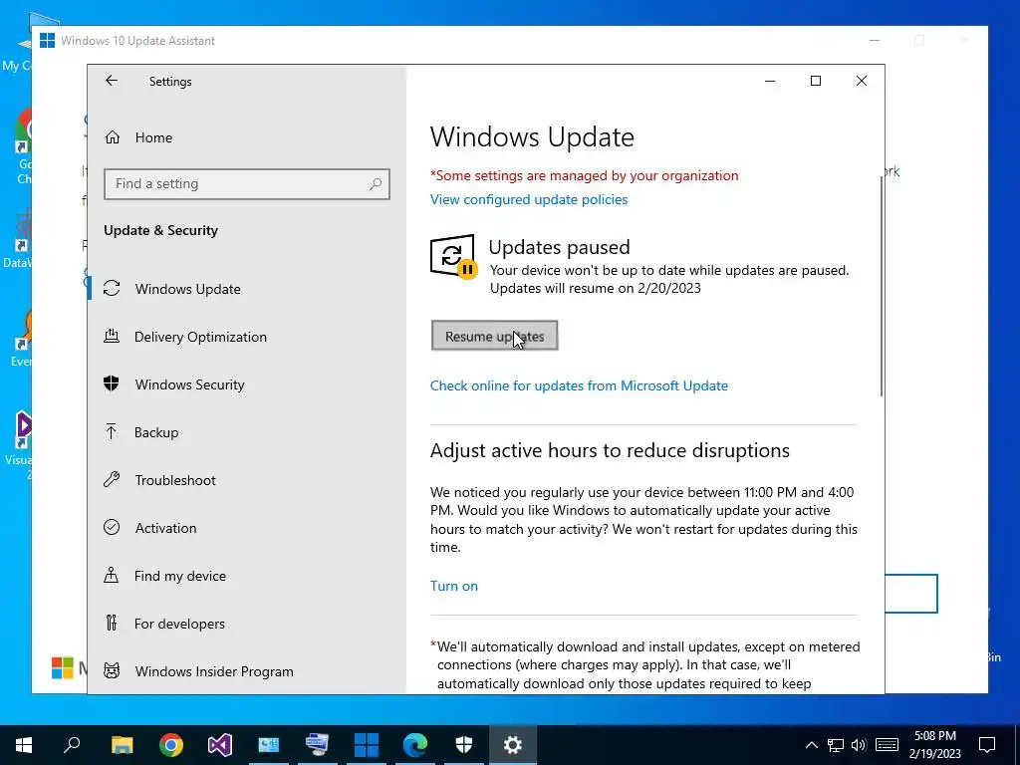
Task: Open taskbar Search magnifier
Action: [72, 745]
